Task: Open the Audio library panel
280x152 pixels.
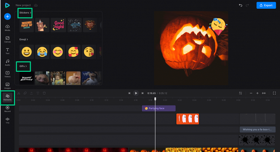Action: (7, 62)
